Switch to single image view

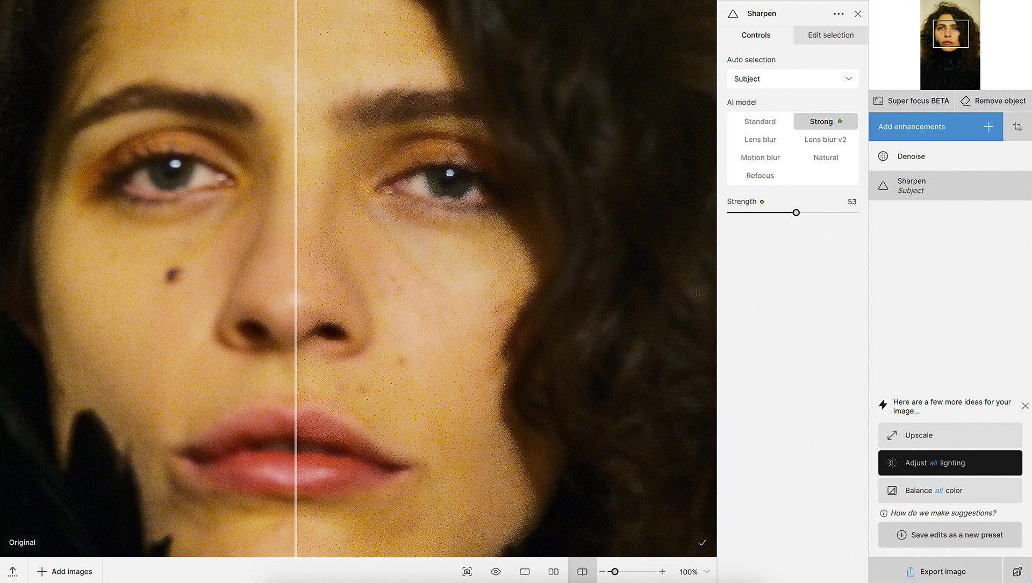click(525, 572)
